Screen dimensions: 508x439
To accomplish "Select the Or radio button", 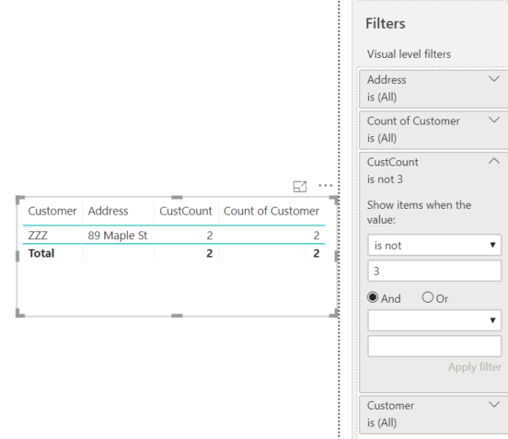I will (428, 297).
